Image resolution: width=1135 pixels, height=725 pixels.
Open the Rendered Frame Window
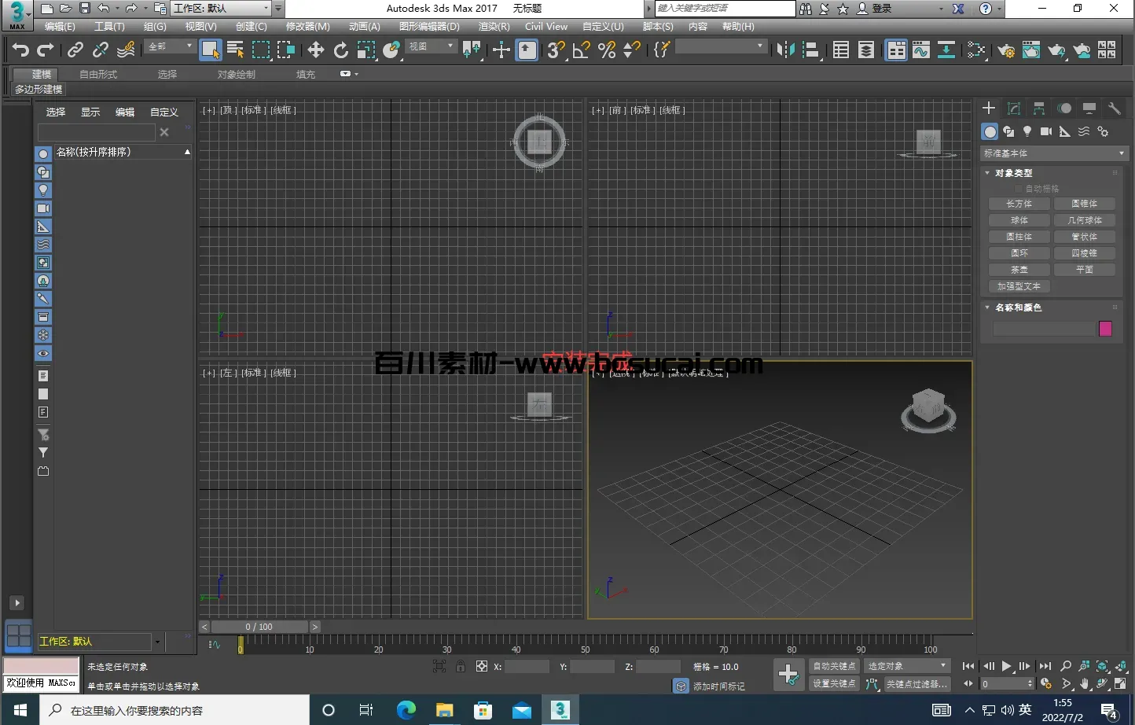[1031, 50]
